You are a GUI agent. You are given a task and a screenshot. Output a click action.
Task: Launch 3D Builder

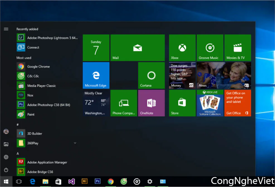47,134
